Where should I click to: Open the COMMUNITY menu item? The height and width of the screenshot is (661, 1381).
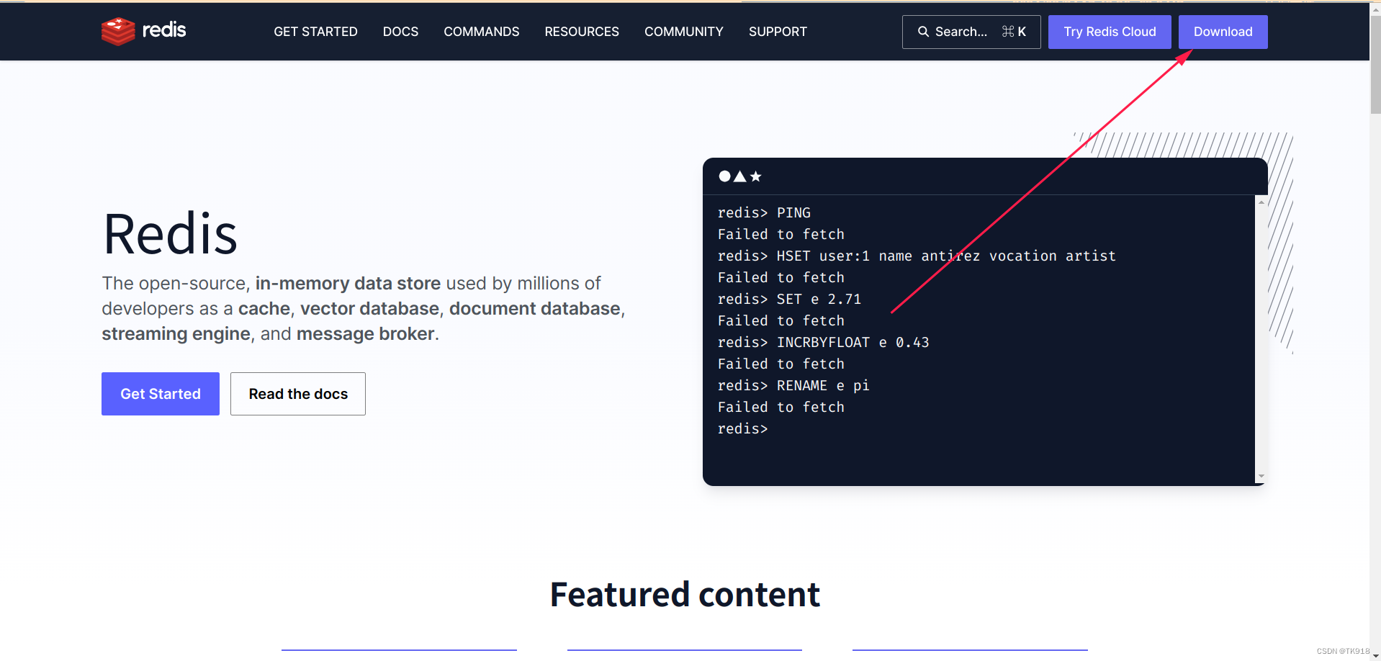683,32
